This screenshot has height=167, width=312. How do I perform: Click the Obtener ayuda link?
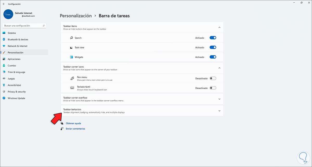point(73,123)
